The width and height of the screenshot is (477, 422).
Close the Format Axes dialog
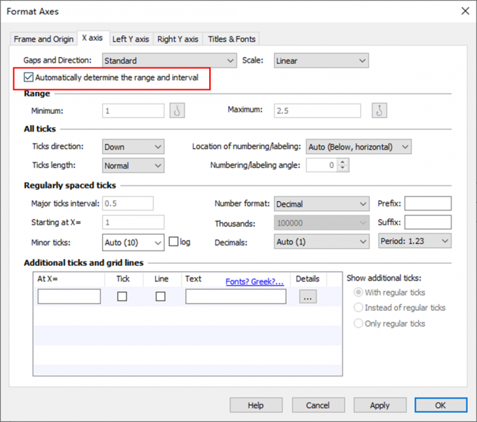click(x=464, y=11)
